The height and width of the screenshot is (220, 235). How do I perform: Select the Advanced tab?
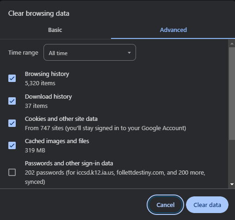(x=173, y=30)
